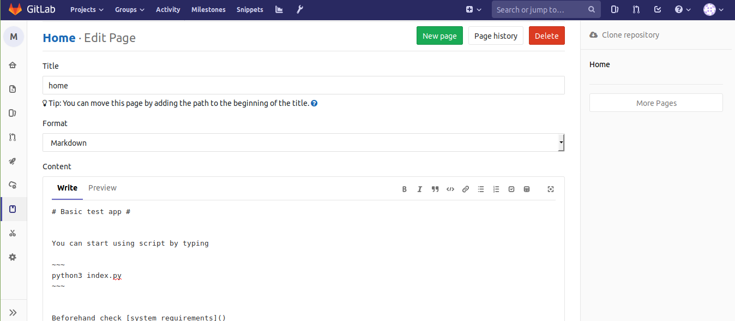735x321 pixels.
Task: Open Snippets in top navigation
Action: tap(250, 9)
